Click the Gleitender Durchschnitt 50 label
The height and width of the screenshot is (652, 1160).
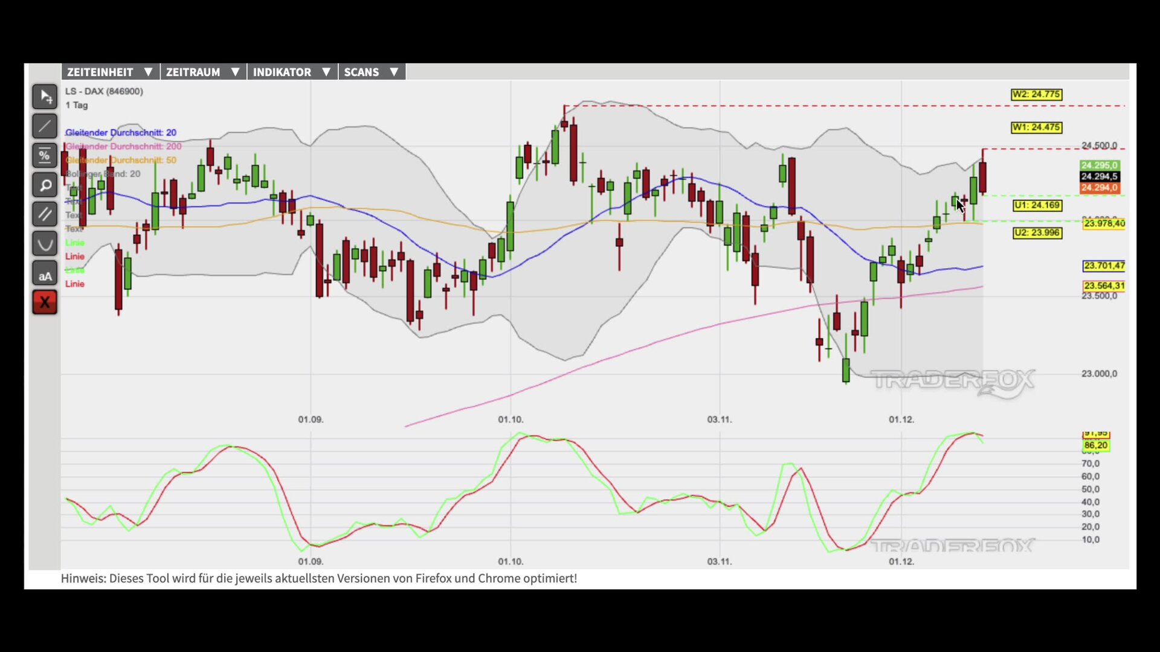[121, 160]
